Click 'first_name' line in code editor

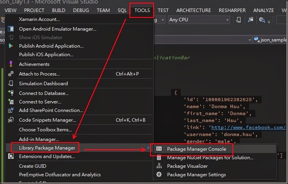218,113
